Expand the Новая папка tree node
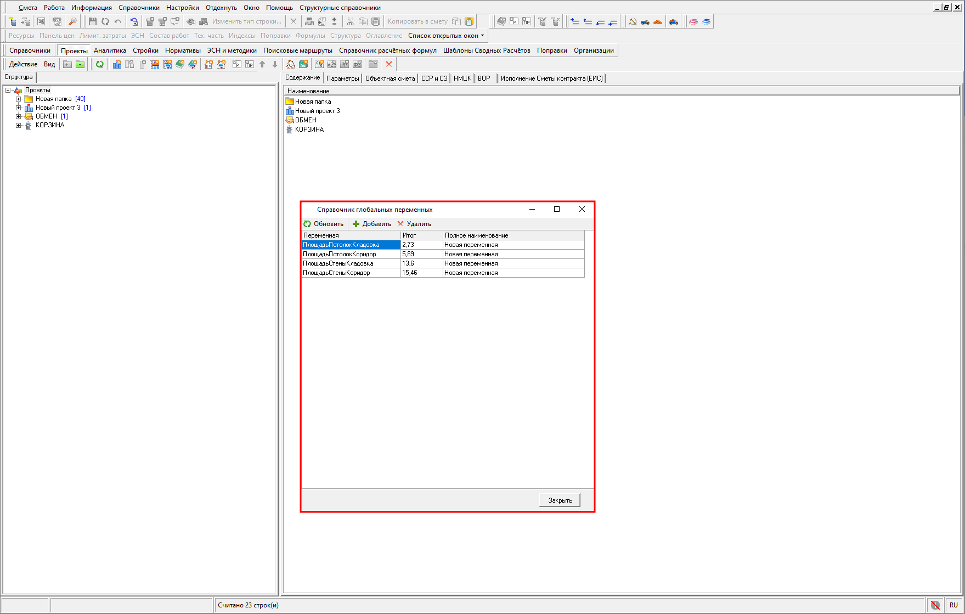 click(18, 99)
